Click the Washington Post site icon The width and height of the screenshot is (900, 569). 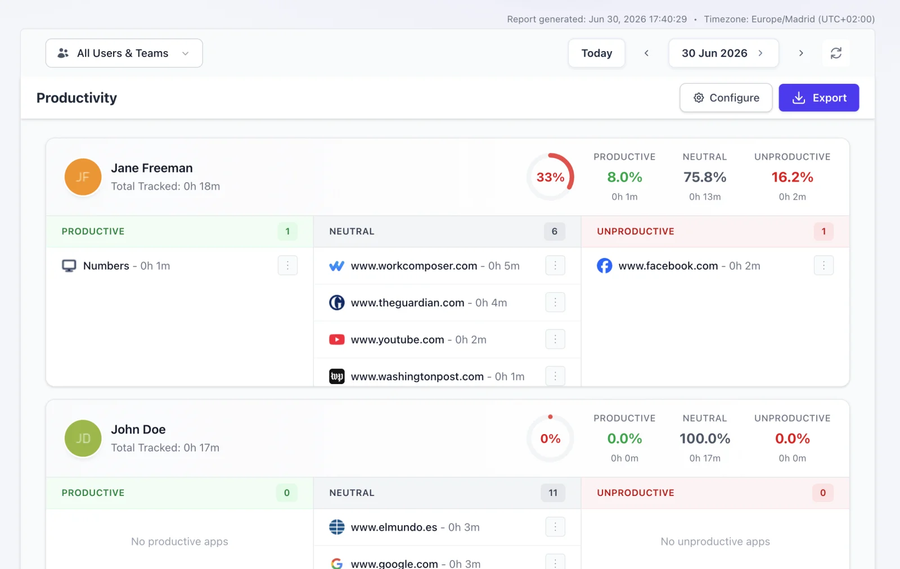[x=336, y=376]
